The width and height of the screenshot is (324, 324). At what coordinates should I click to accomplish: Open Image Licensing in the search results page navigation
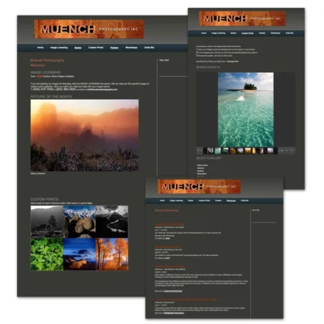click(219, 33)
